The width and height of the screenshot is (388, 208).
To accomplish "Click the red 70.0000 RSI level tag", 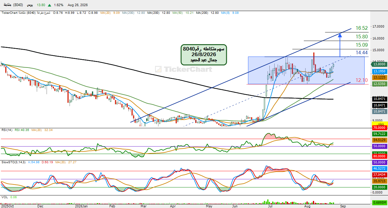I will click(x=379, y=128).
